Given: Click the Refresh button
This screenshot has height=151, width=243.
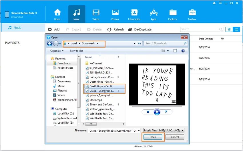Looking at the screenshot, I should [115, 29].
